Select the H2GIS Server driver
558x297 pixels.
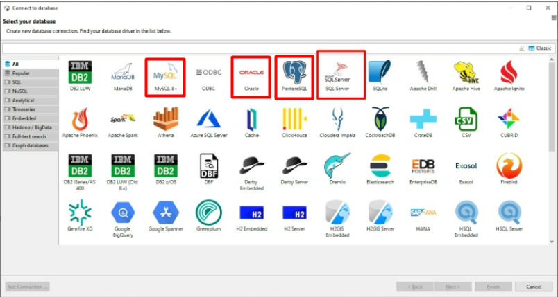pyautogui.click(x=380, y=217)
